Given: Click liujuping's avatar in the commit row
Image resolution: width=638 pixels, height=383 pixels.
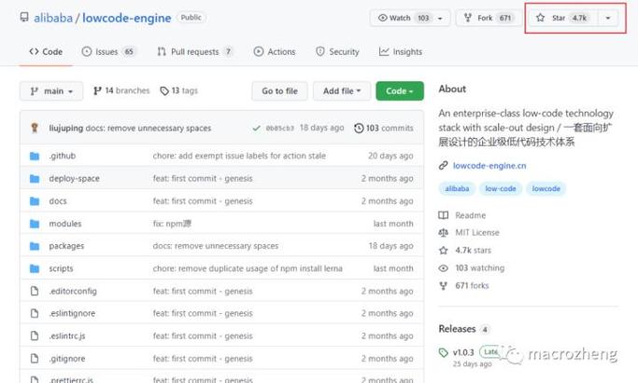Looking at the screenshot, I should (x=35, y=128).
